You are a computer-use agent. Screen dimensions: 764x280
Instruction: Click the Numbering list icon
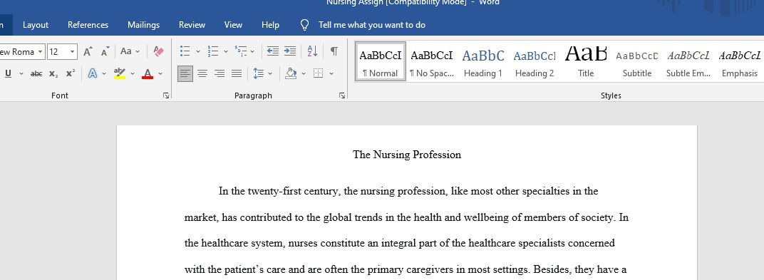click(213, 51)
